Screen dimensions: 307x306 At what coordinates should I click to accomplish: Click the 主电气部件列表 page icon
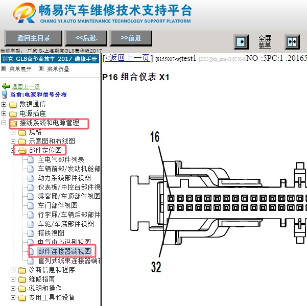pos(30,160)
